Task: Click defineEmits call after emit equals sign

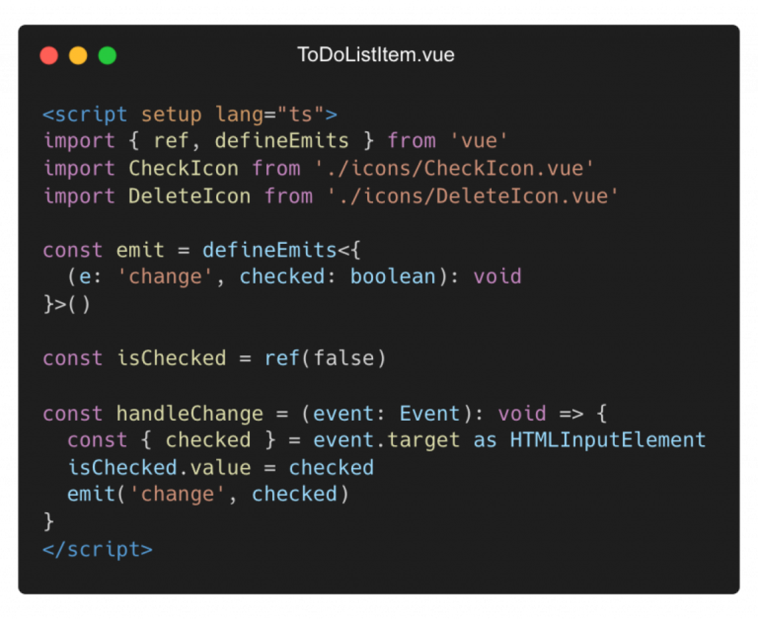Action: tap(270, 250)
